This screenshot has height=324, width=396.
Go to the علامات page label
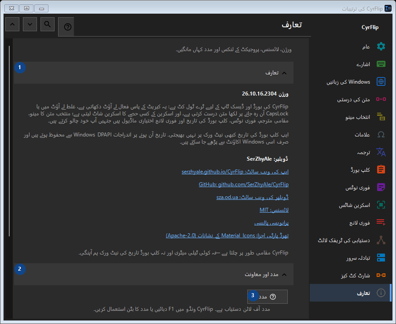tap(363, 135)
